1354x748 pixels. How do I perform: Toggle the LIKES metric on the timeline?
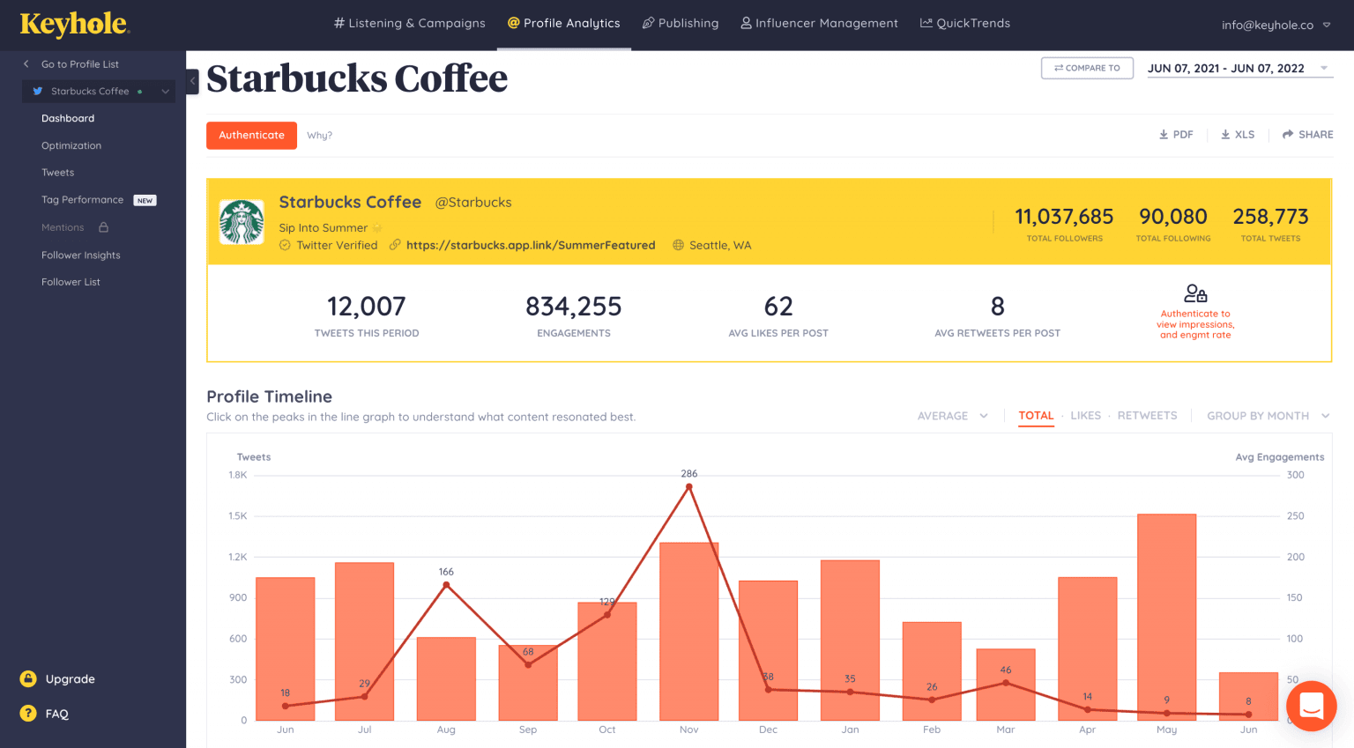tap(1085, 415)
